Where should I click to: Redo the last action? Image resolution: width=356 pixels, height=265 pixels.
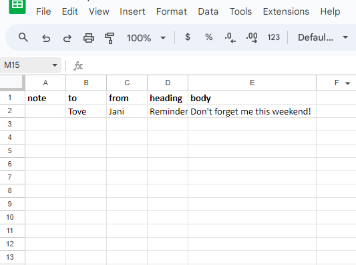click(67, 38)
